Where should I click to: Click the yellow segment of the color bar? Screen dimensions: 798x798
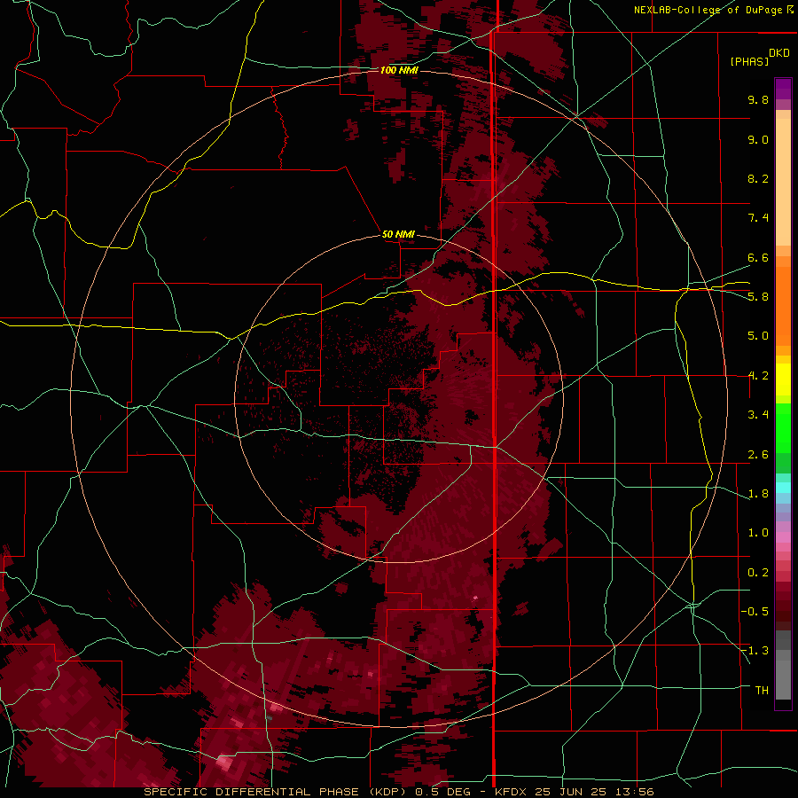[783, 379]
